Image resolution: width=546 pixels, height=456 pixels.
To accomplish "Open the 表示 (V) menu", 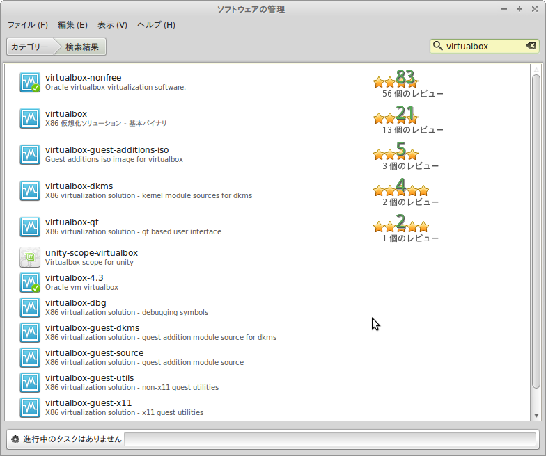I will pos(112,25).
